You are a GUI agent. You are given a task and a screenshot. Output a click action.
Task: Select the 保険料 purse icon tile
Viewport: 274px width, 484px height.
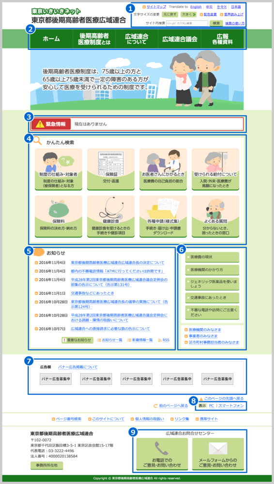coord(59,216)
